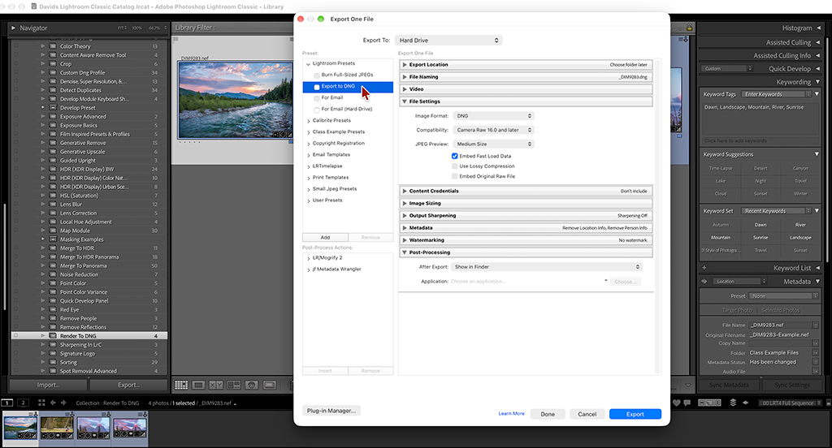This screenshot has height=448, width=832.
Task: Switch to Compare (XY) view
Action: (x=216, y=385)
